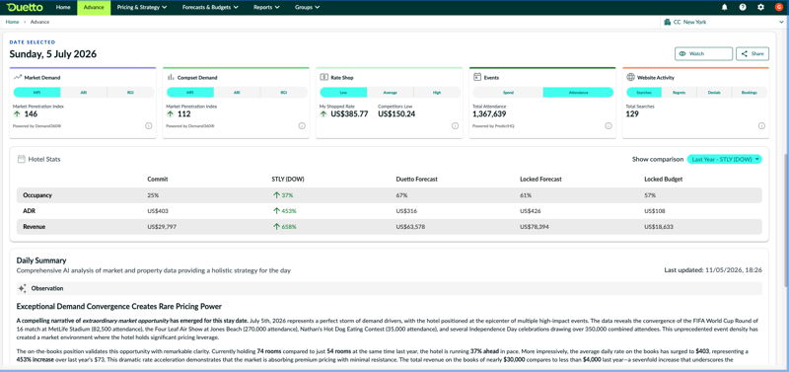
Task: Open info icon on Events card
Action: [609, 126]
